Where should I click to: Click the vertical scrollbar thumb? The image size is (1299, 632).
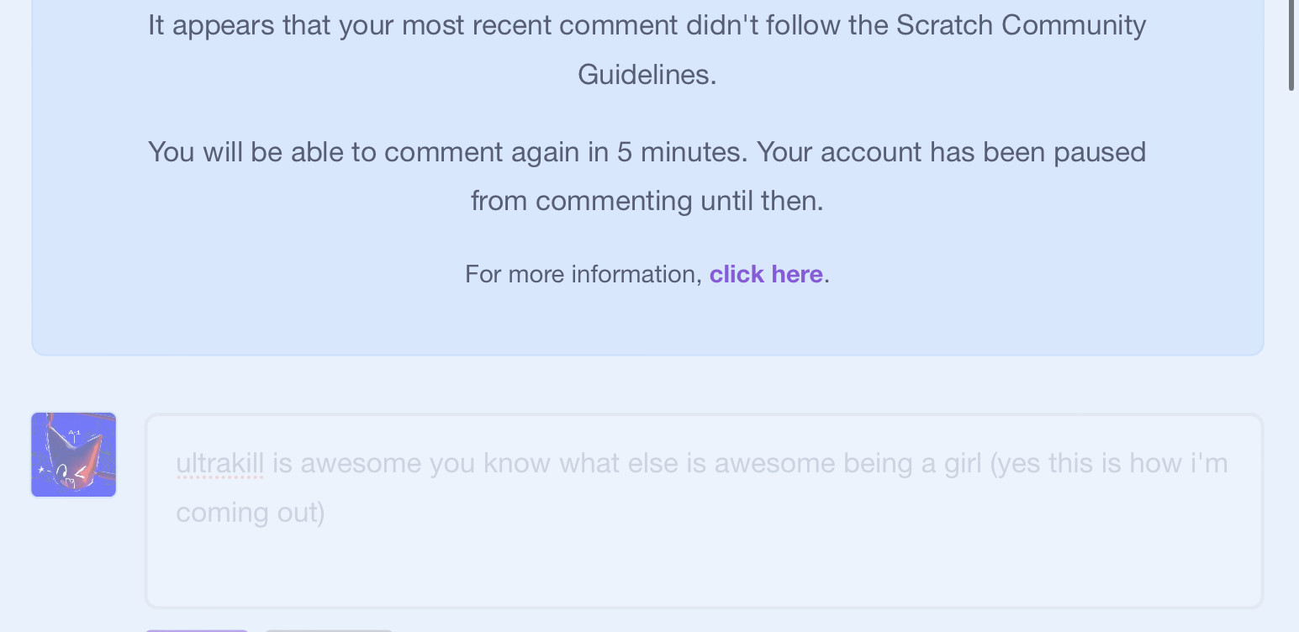click(1291, 46)
